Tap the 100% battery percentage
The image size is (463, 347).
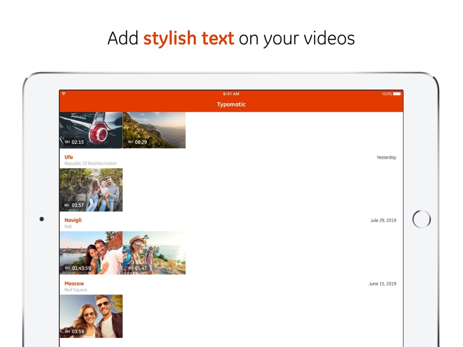coord(387,94)
